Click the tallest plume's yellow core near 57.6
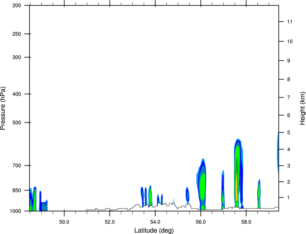306x234 pixels. coord(237,187)
